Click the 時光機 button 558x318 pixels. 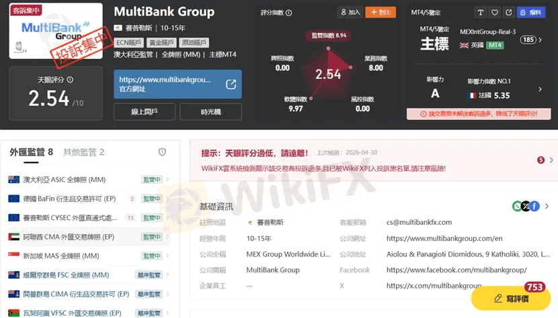click(210, 112)
